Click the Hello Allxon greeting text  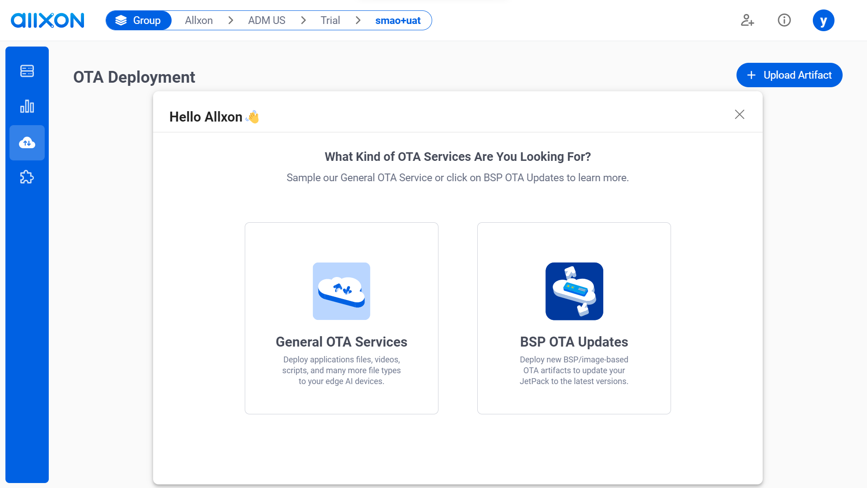click(x=205, y=117)
